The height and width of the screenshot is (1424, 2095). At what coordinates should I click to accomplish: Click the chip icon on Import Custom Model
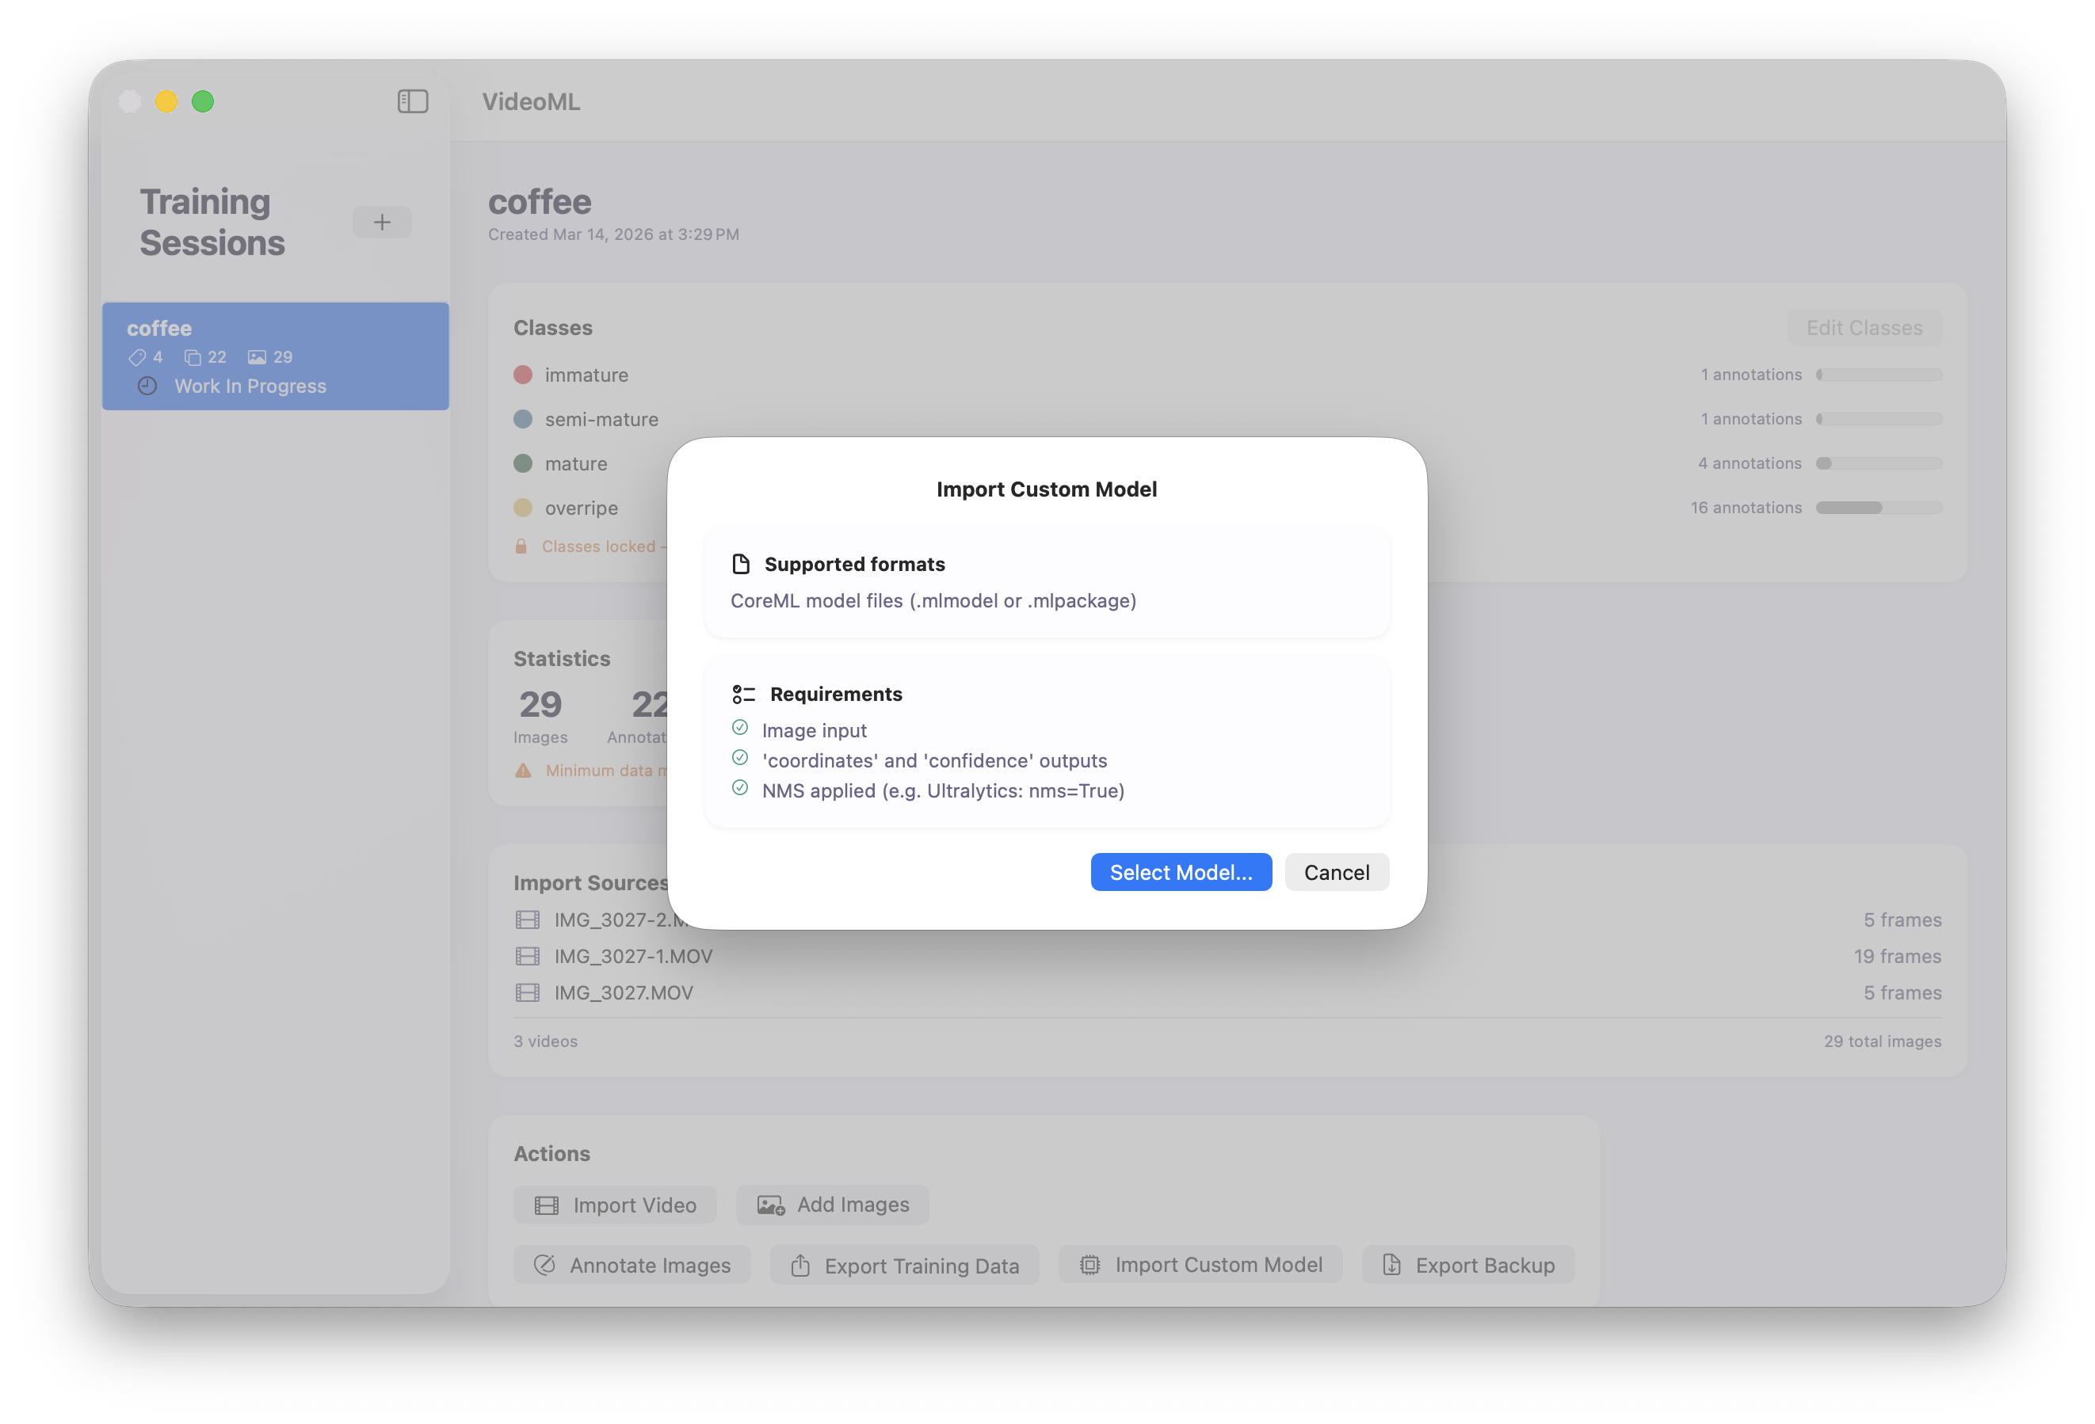coord(1089,1265)
